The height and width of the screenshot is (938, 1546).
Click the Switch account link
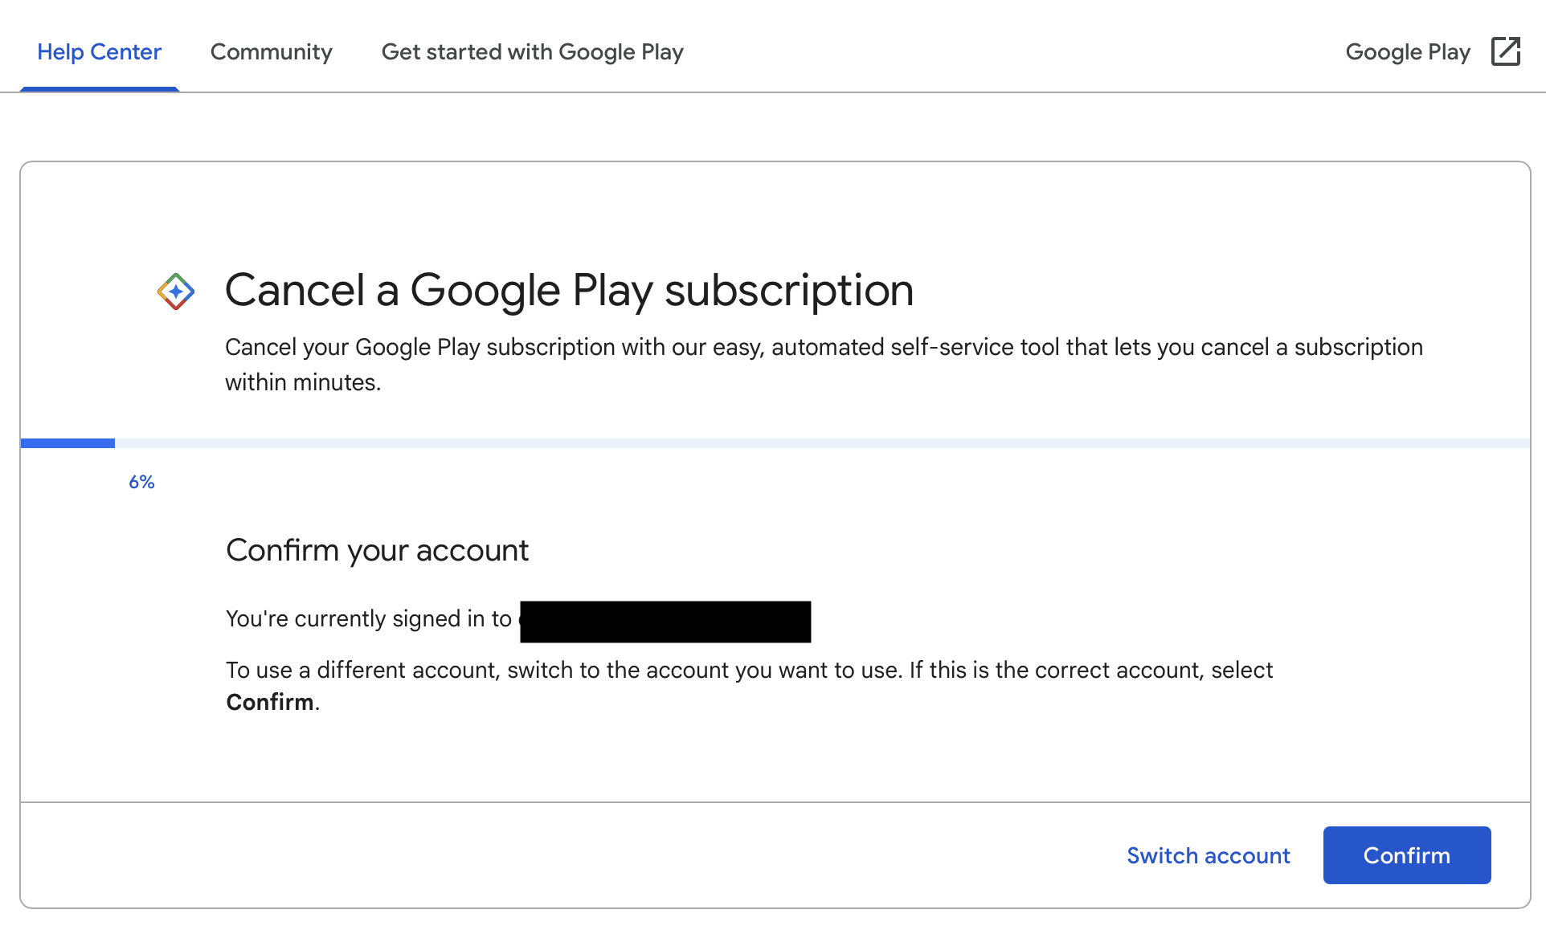click(1208, 855)
